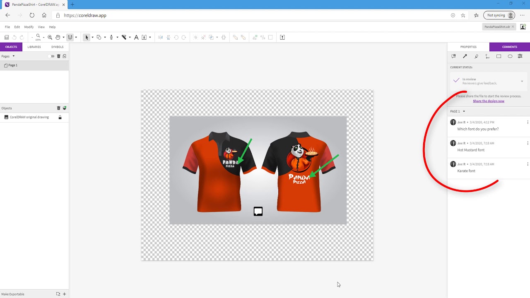530x298 pixels.
Task: Open options for 'Karate font' comment
Action: (x=528, y=164)
